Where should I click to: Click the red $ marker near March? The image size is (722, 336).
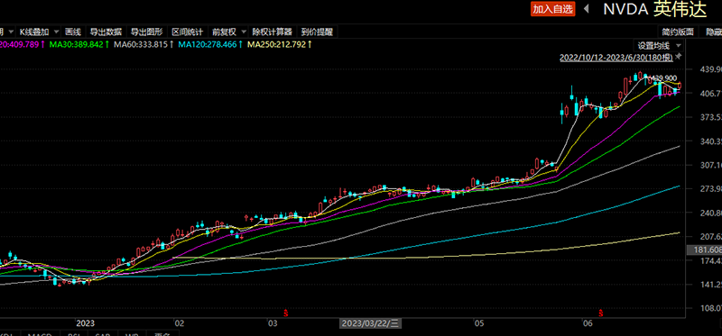coord(285,313)
